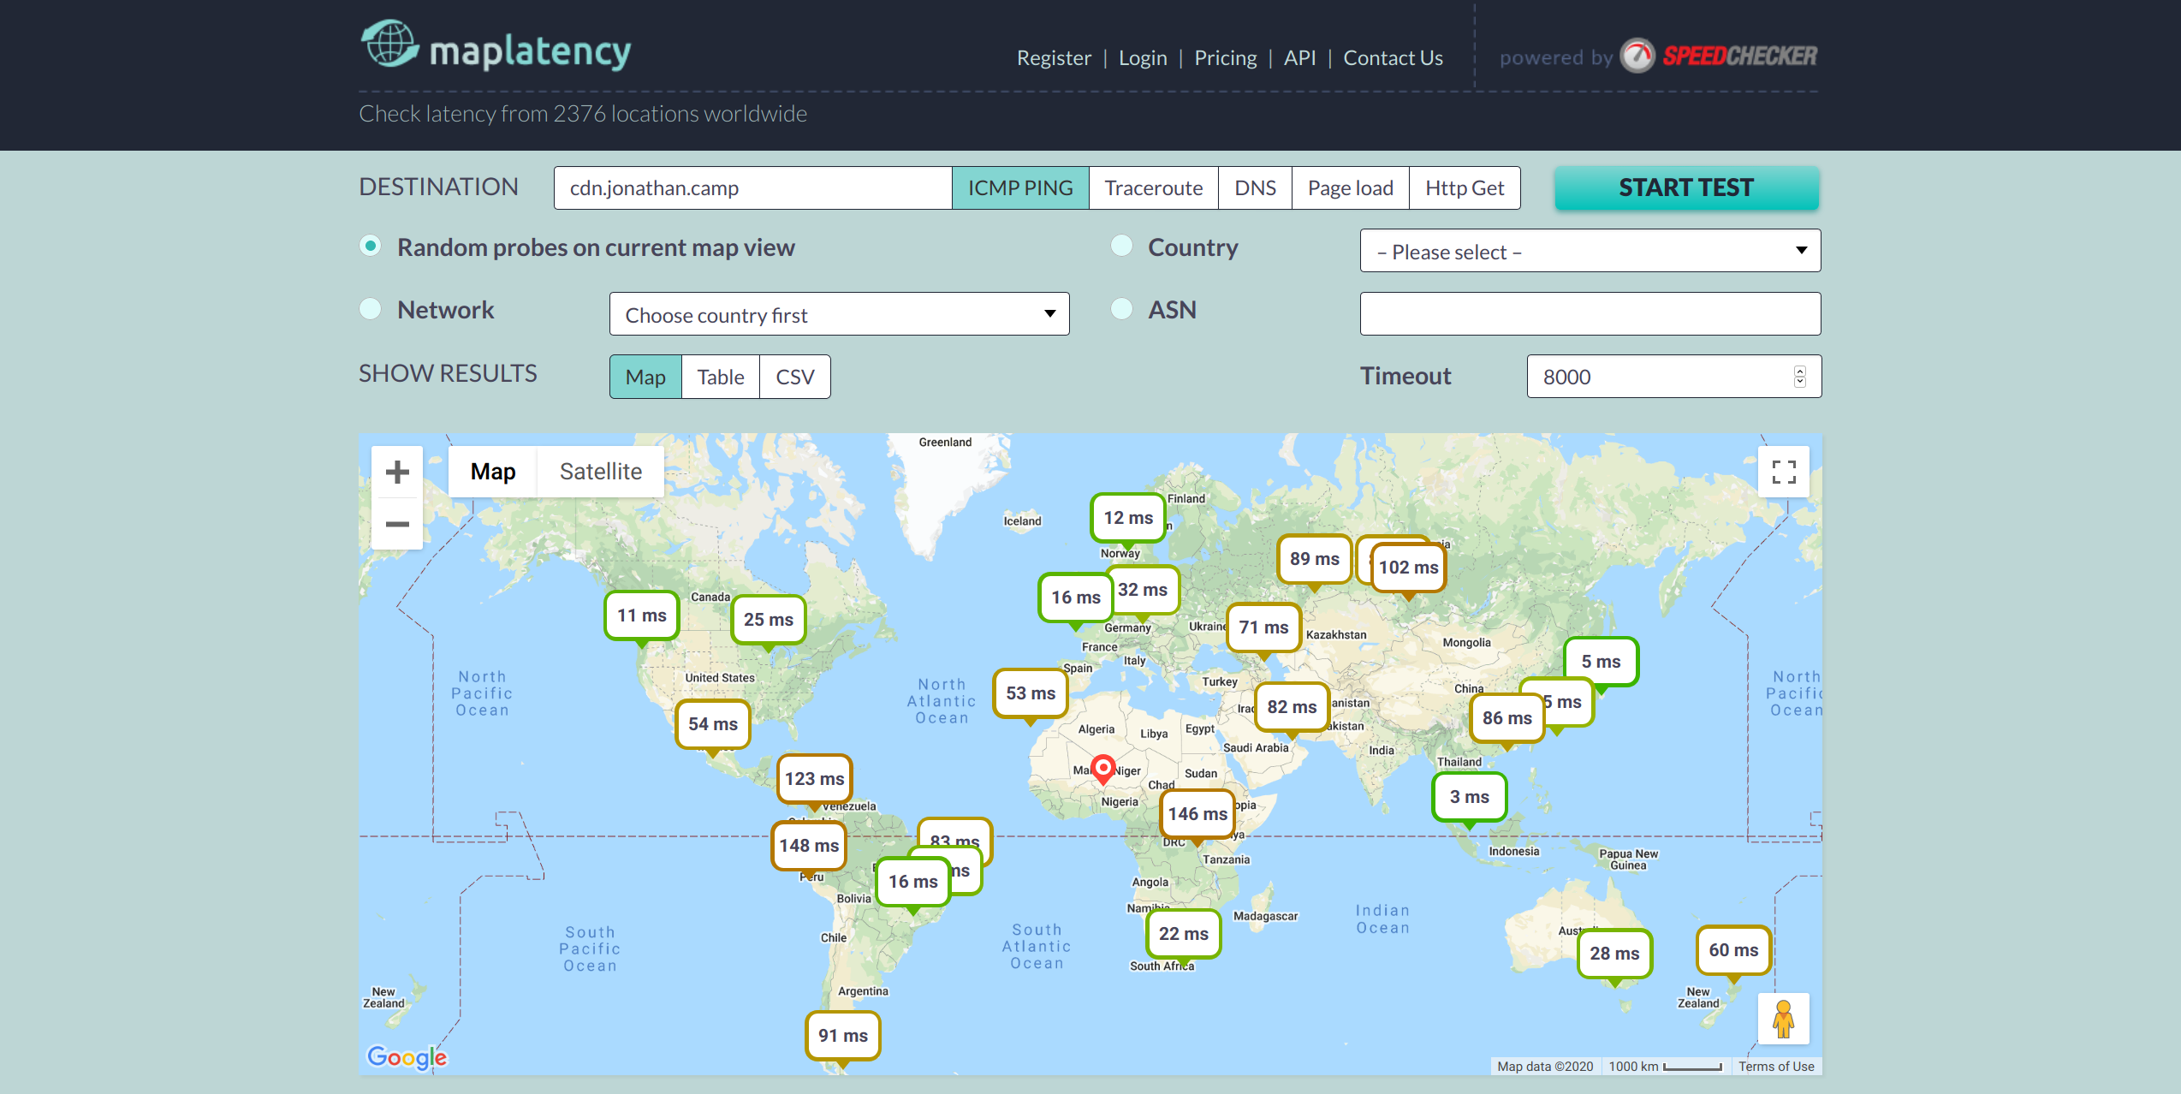
Task: Toggle fullscreen map view icon
Action: [1783, 472]
